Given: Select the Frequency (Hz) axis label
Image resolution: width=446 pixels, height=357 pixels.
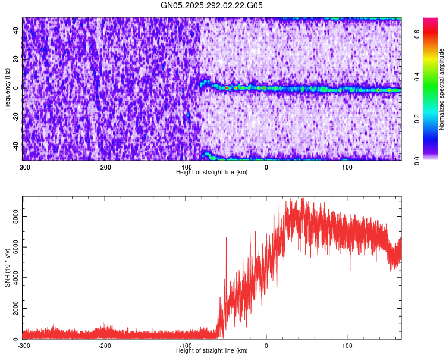Looking at the screenshot, I should click(8, 89).
